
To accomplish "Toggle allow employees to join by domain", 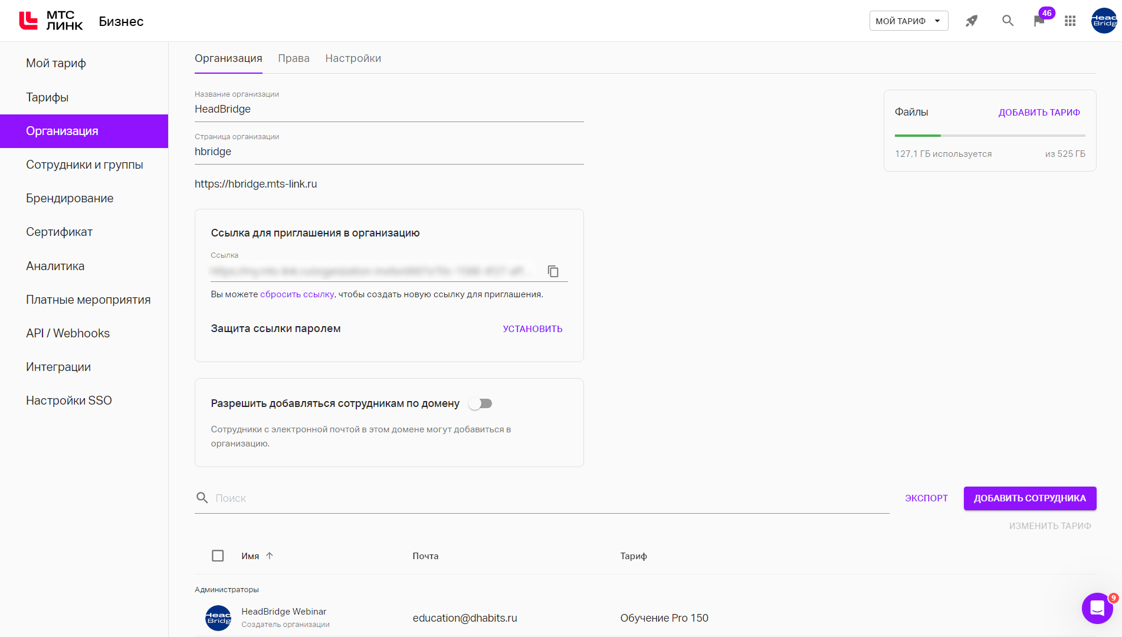I will click(480, 403).
